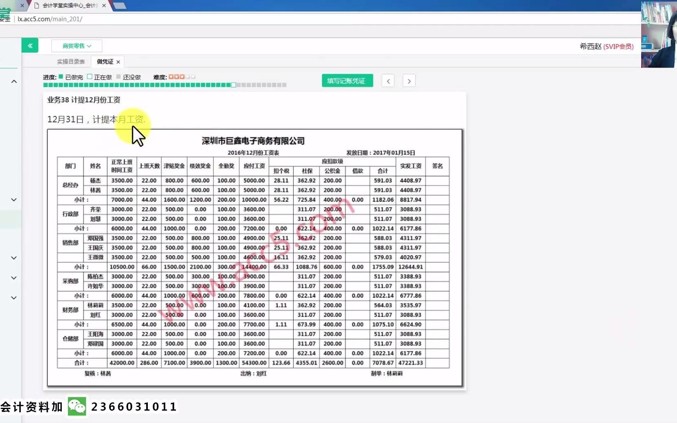Click social insurance total 4355.01
Viewport: 677px width, 423px height.
click(307, 363)
